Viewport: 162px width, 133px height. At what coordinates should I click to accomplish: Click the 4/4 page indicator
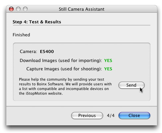click(111, 116)
